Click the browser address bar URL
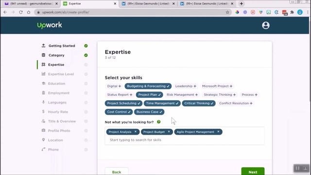Image resolution: width=311 pixels, height=175 pixels. pos(66,12)
